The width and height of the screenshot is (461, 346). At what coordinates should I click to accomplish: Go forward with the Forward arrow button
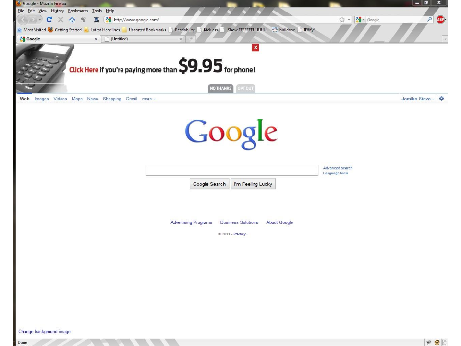33,20
